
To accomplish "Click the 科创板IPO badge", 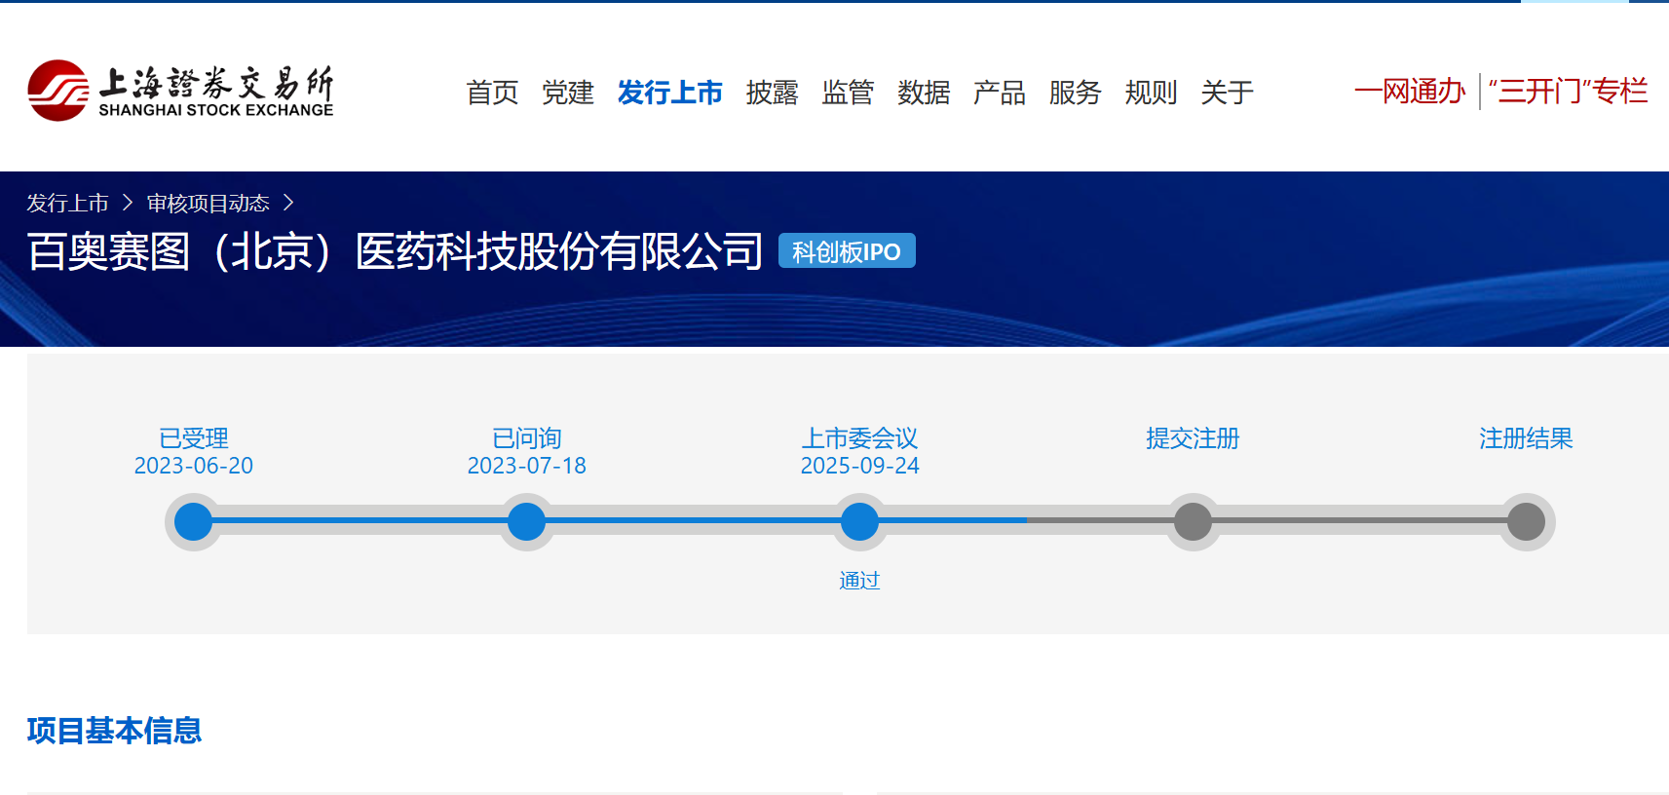I will pyautogui.click(x=846, y=251).
